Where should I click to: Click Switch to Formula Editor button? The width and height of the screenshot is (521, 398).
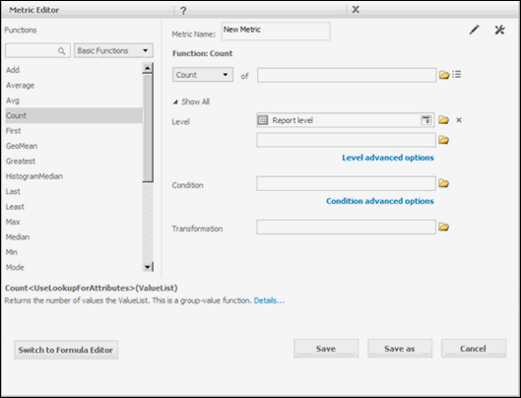(66, 350)
